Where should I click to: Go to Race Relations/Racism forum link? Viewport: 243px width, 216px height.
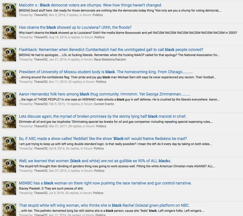coord(110,59)
